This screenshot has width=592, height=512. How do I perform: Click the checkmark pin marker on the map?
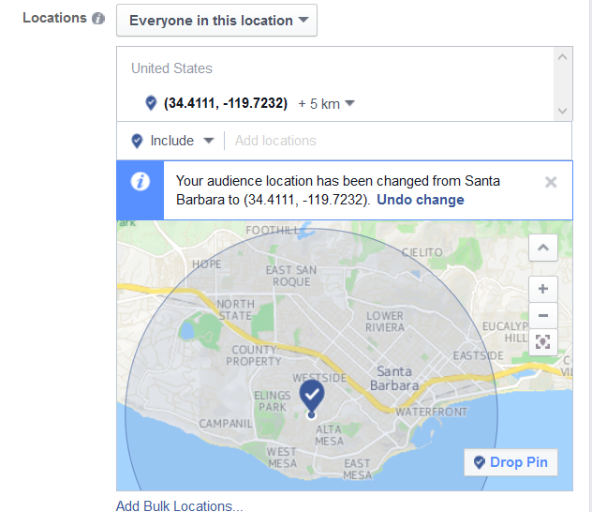point(312,395)
